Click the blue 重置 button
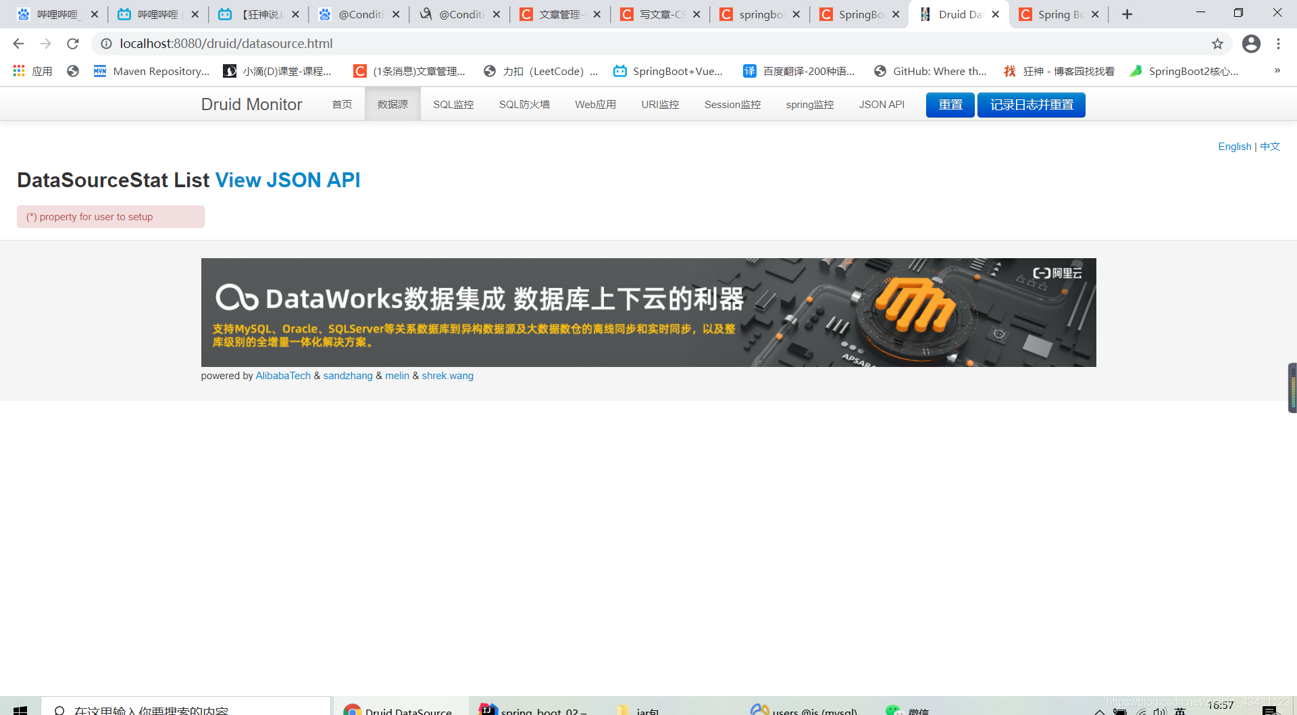This screenshot has width=1297, height=715. pos(950,105)
